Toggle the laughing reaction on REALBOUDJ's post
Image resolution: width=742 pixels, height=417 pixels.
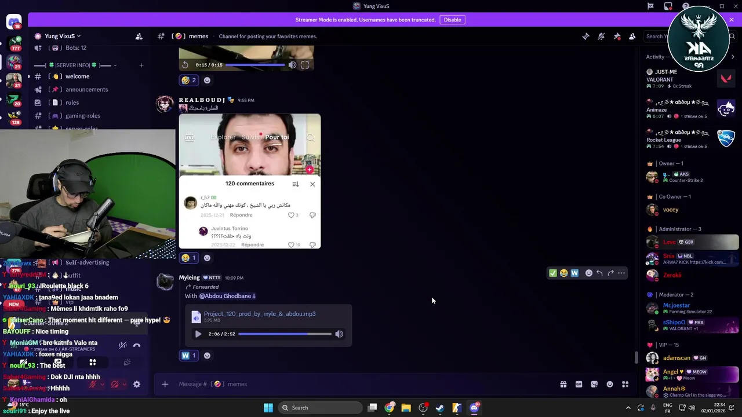click(189, 258)
